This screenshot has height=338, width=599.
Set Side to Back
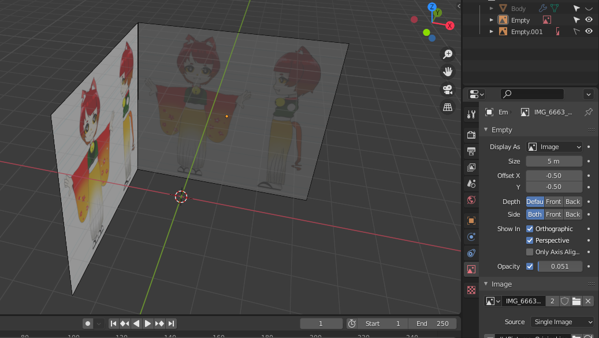(x=572, y=214)
